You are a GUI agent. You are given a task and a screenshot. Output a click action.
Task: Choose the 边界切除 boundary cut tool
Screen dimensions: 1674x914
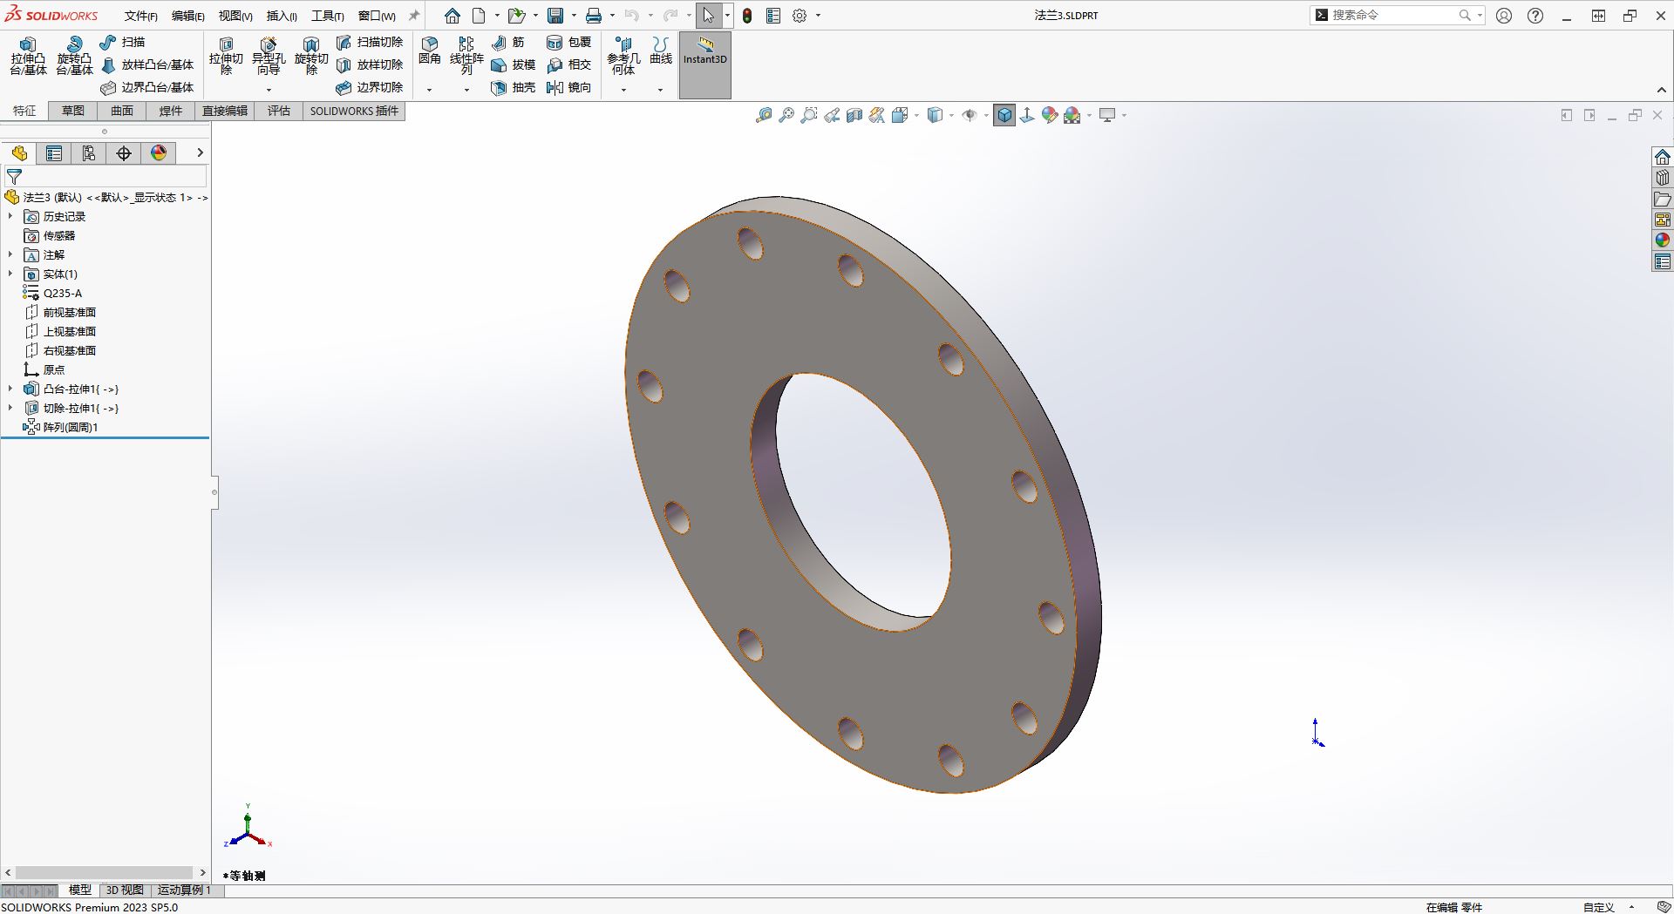coord(370,87)
